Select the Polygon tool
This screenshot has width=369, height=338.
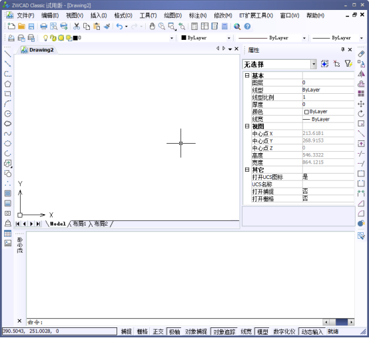point(8,84)
